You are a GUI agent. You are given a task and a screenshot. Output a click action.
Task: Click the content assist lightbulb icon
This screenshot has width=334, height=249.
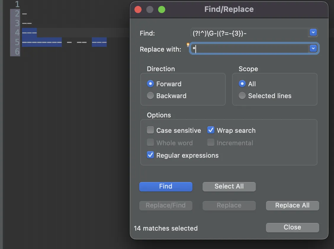(x=188, y=45)
